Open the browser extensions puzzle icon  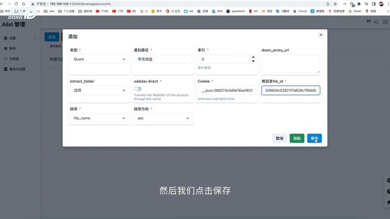pos(359,4)
